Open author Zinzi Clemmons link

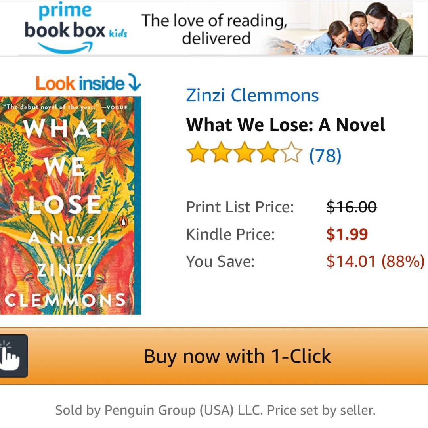(x=252, y=95)
